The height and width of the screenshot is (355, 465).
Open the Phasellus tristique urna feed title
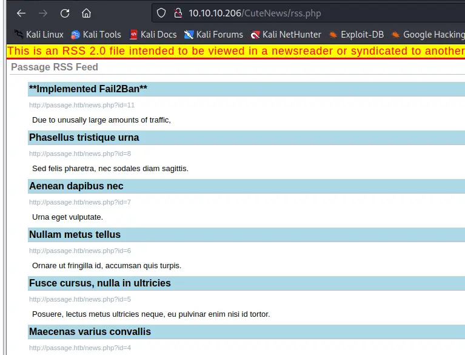(84, 137)
